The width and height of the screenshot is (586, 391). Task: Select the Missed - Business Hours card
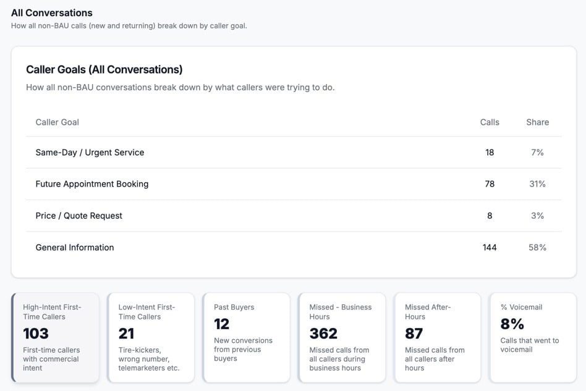tap(341, 337)
